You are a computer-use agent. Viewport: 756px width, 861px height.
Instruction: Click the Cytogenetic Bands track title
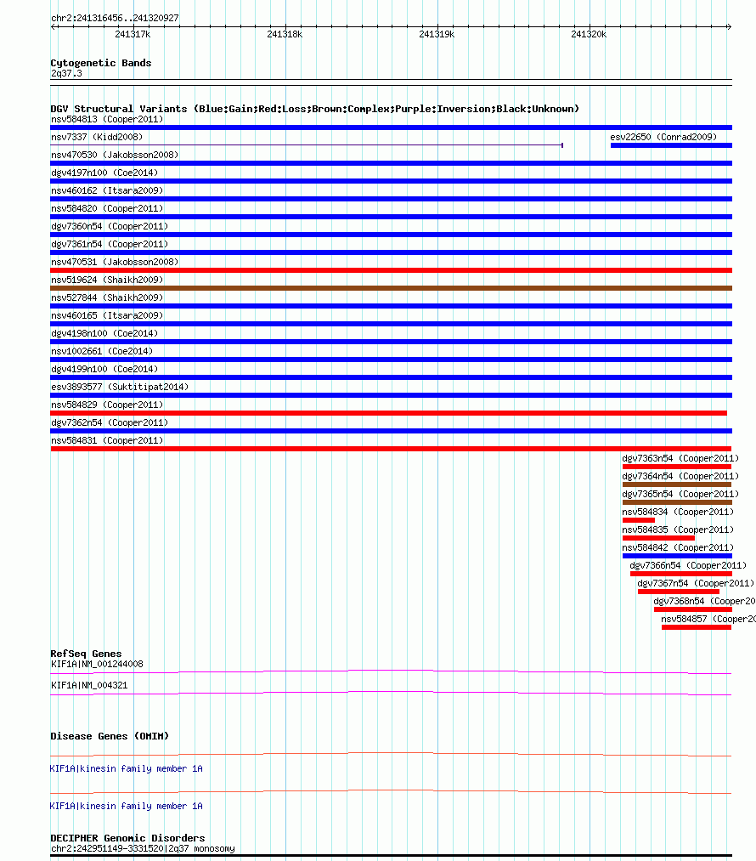tap(101, 63)
